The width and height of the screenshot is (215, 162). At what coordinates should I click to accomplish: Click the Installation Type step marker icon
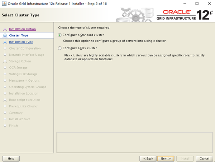pos(5,42)
